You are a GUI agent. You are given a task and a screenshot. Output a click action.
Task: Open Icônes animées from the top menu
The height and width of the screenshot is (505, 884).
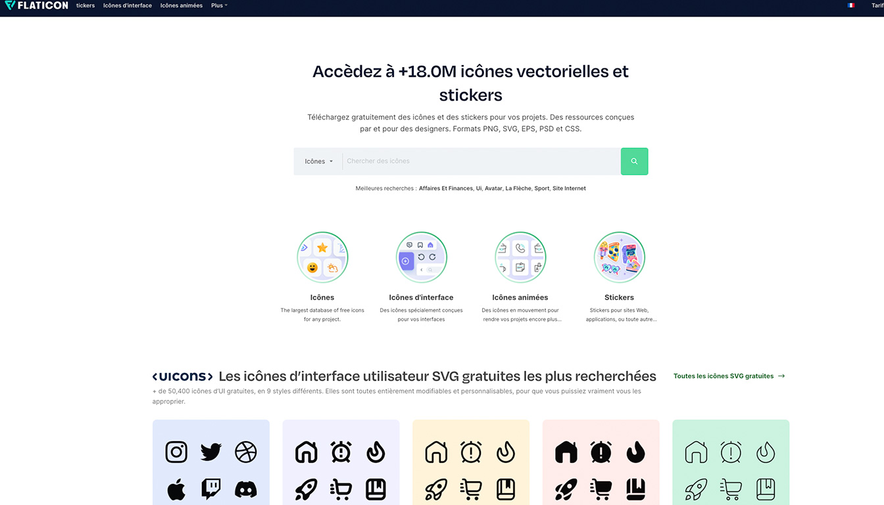tap(181, 5)
